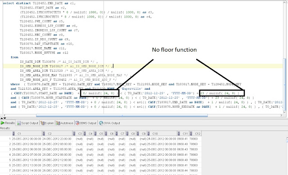Open the OWA Output tab
Viewport: 288px width, 175px height.
coord(109,123)
